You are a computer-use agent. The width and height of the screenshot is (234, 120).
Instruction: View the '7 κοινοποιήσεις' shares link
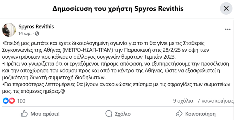tap(215, 101)
